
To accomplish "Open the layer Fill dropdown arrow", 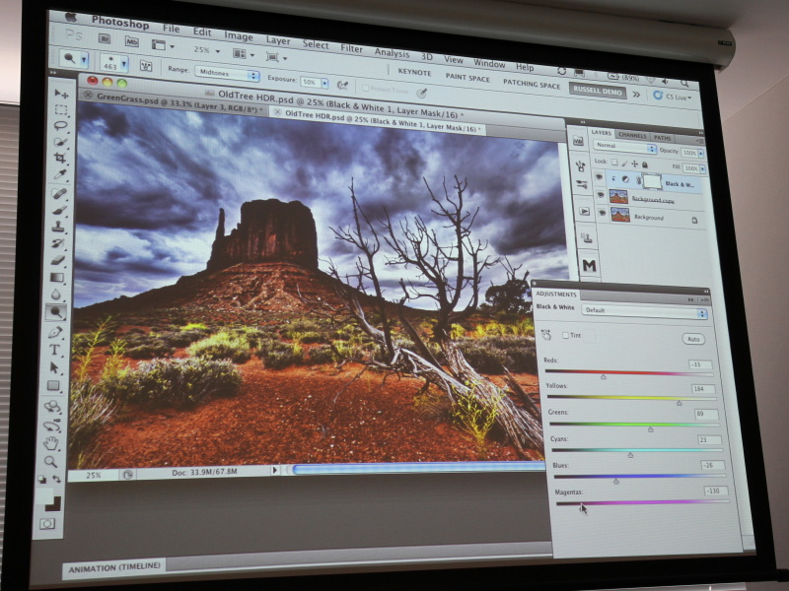I will click(702, 168).
